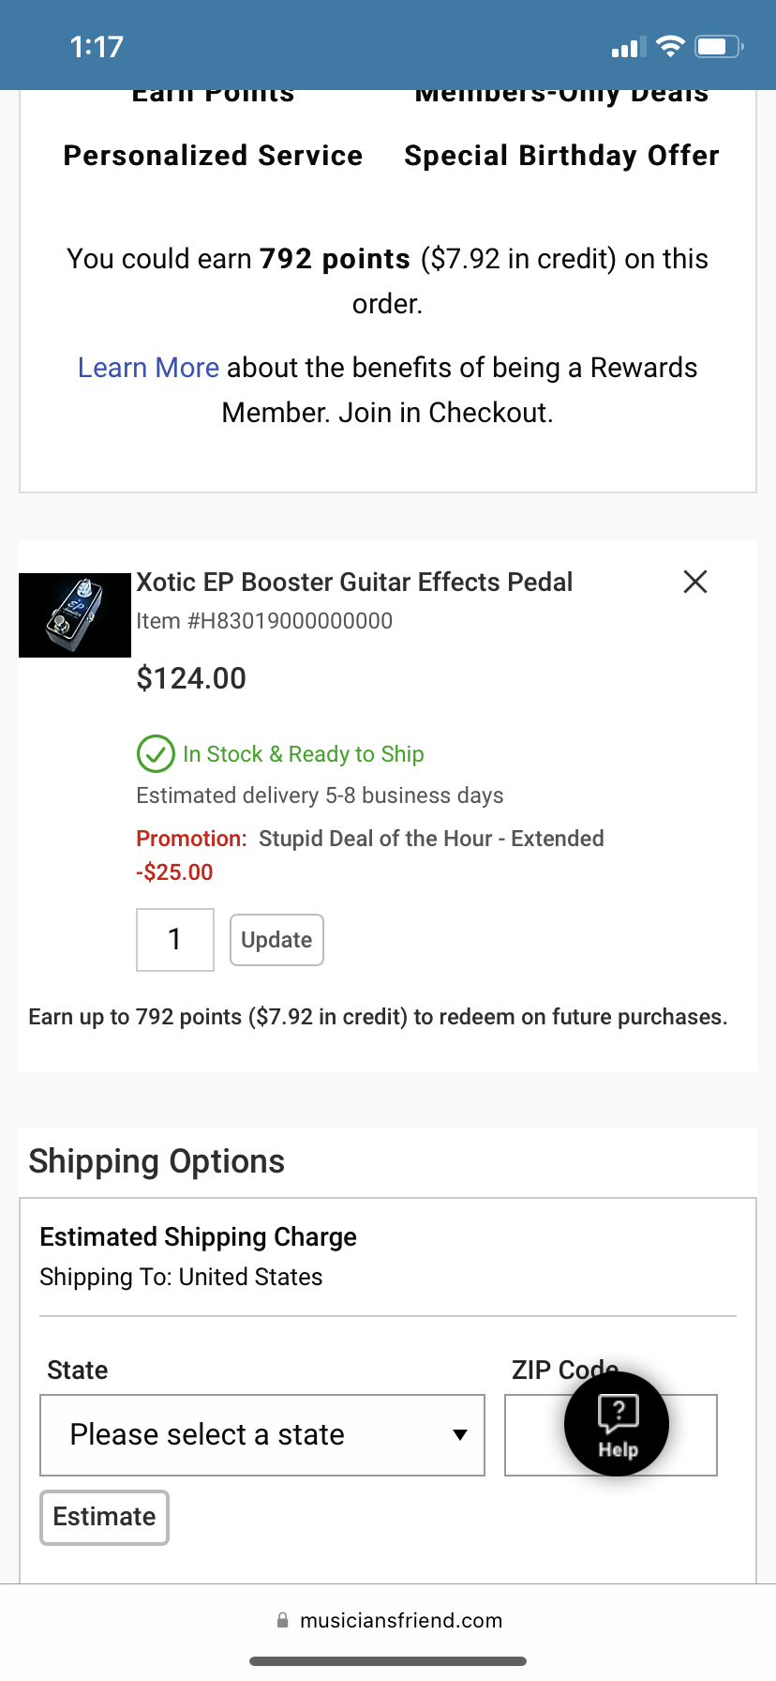Tap the battery indicator icon

(x=718, y=46)
